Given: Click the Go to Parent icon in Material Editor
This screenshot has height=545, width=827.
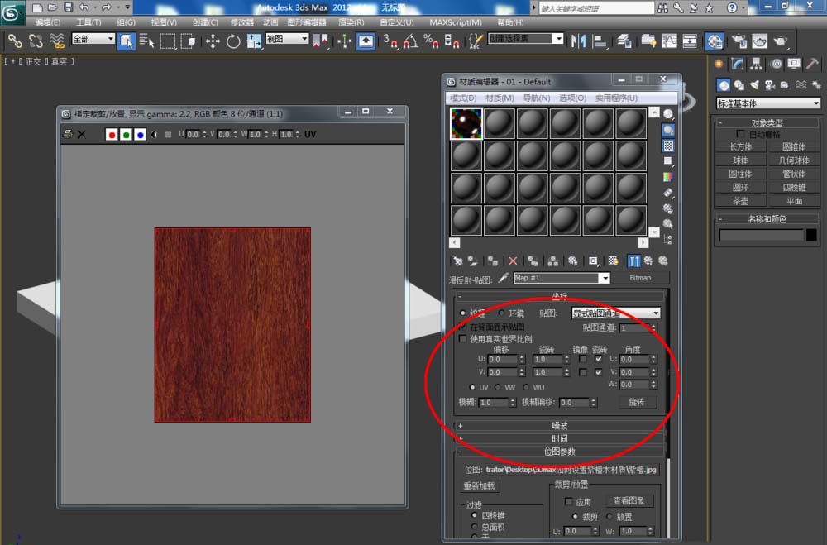Looking at the screenshot, I should [648, 261].
